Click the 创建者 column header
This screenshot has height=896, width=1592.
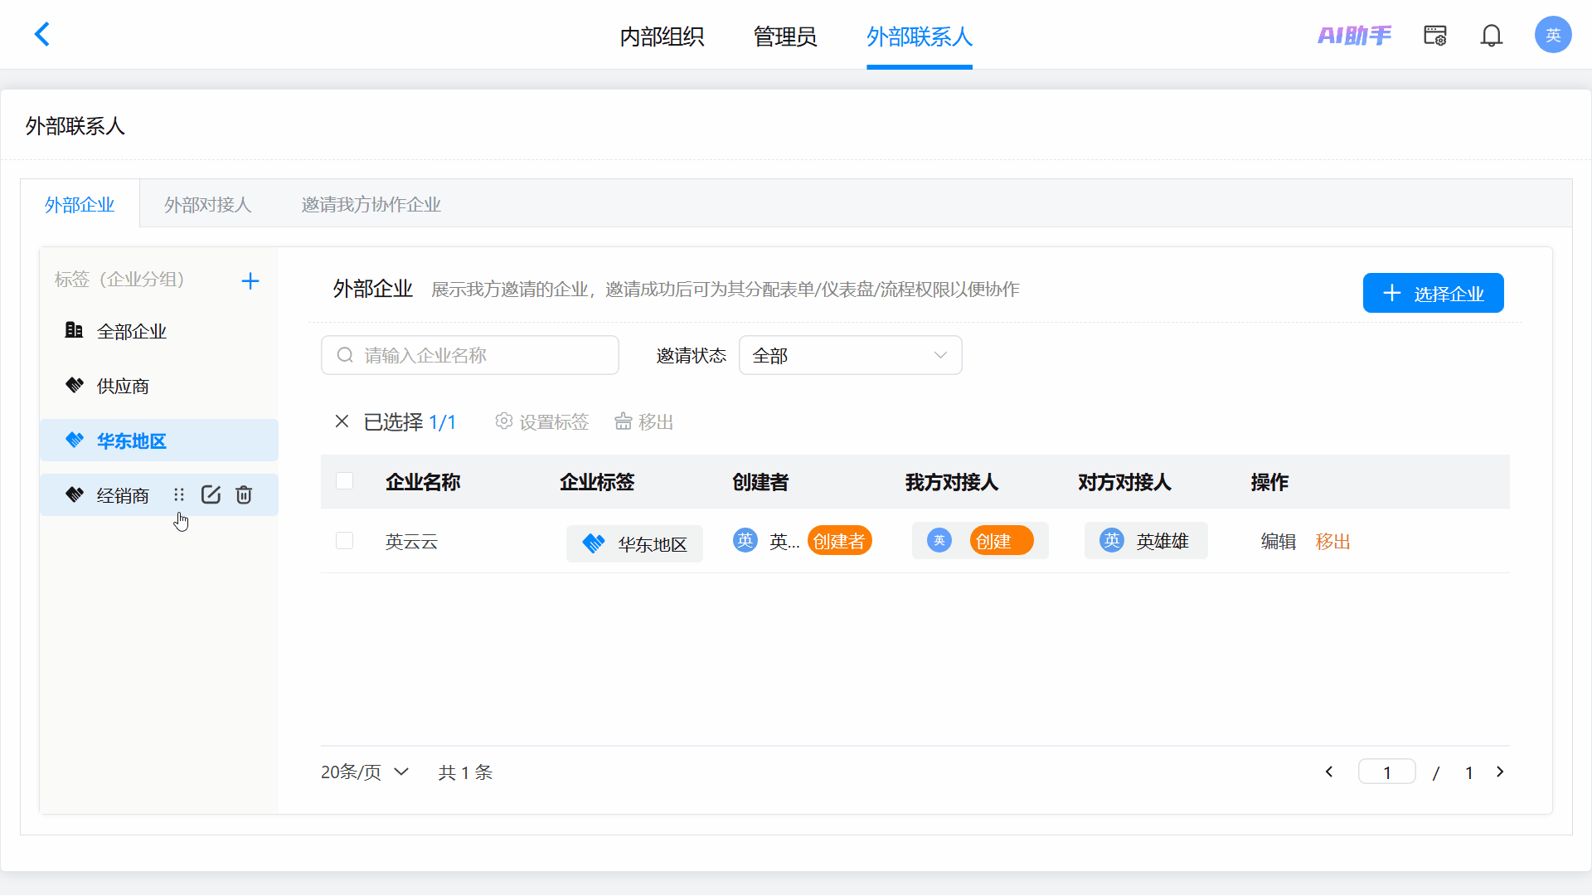[x=760, y=482]
